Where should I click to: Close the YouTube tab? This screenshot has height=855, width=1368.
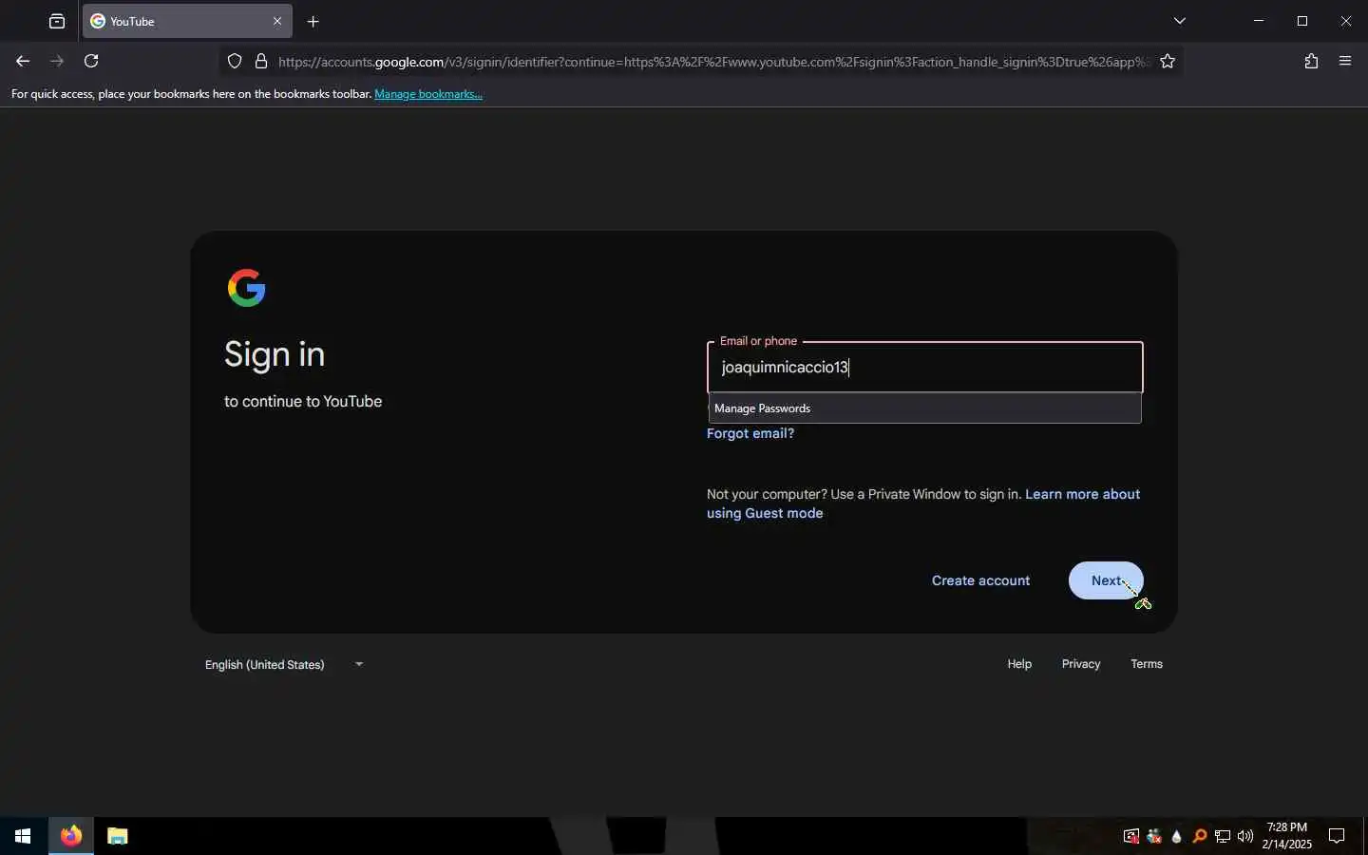point(277,21)
